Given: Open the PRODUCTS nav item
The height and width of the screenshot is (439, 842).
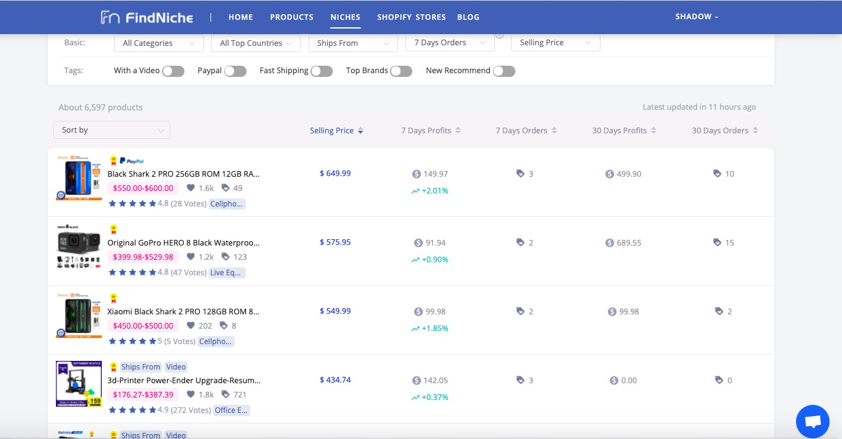Looking at the screenshot, I should point(292,17).
